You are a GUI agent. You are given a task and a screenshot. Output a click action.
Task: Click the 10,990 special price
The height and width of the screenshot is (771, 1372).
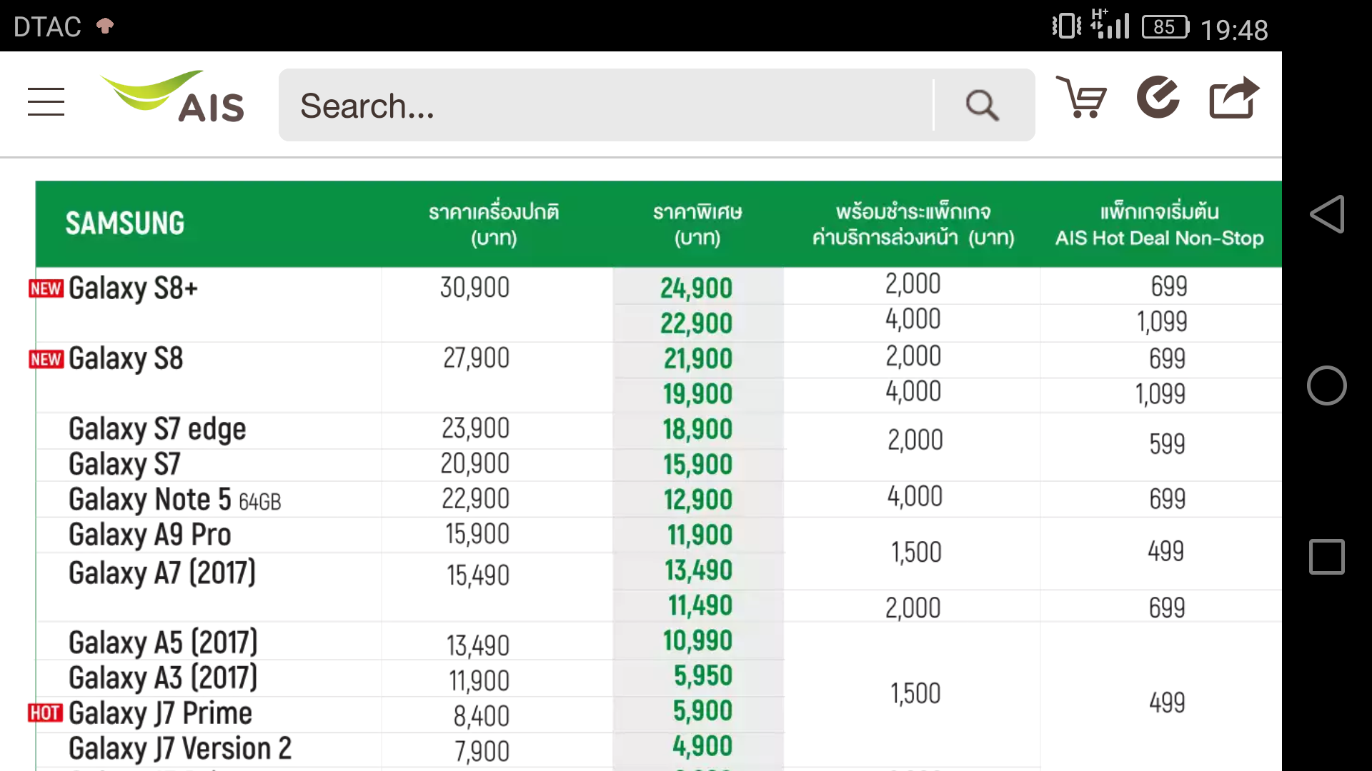698,640
